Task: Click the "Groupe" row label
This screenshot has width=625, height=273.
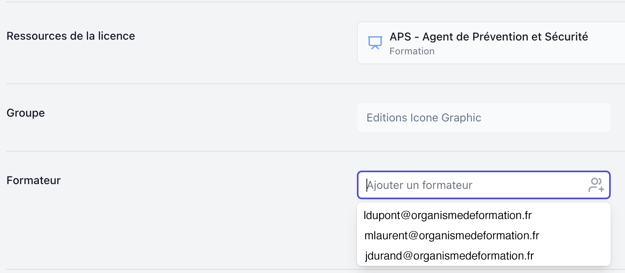Action: coord(26,113)
